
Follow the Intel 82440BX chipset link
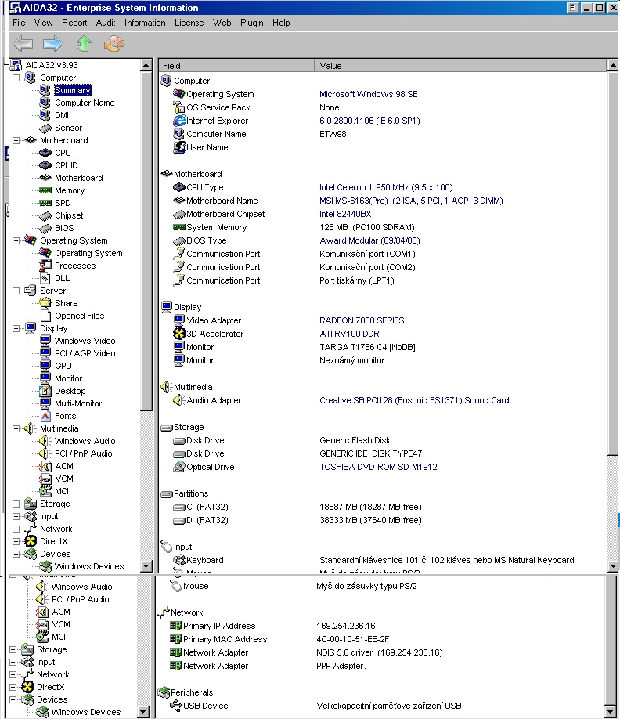345,214
